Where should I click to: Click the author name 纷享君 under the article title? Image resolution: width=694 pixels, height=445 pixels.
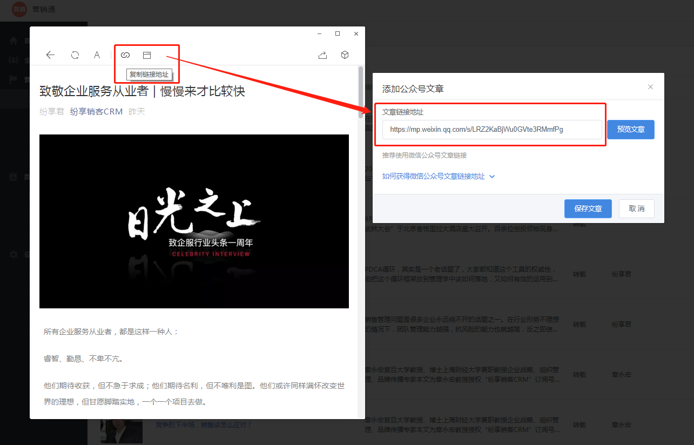[x=52, y=112]
